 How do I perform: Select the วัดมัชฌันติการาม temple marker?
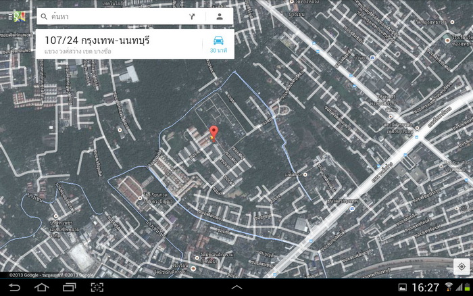[197, 257]
